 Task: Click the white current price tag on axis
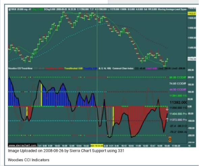pyautogui.click(x=192, y=59)
